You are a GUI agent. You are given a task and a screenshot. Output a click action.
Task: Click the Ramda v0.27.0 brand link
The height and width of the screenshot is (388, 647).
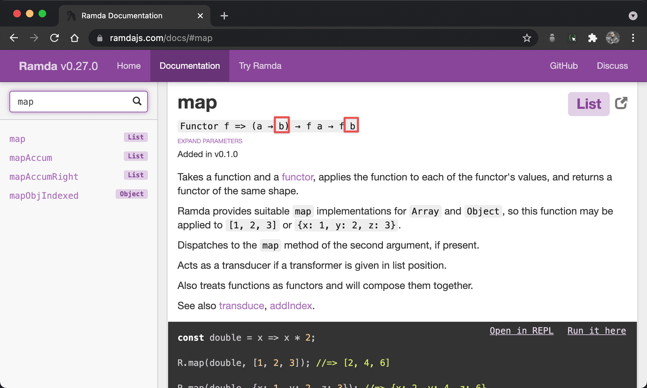pyautogui.click(x=58, y=66)
